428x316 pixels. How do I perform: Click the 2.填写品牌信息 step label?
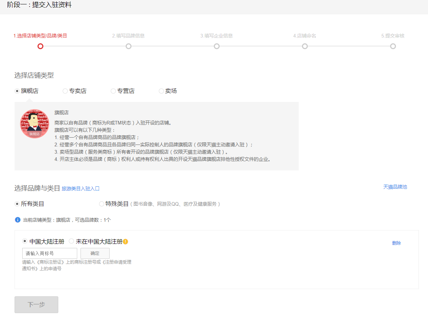pyautogui.click(x=128, y=35)
